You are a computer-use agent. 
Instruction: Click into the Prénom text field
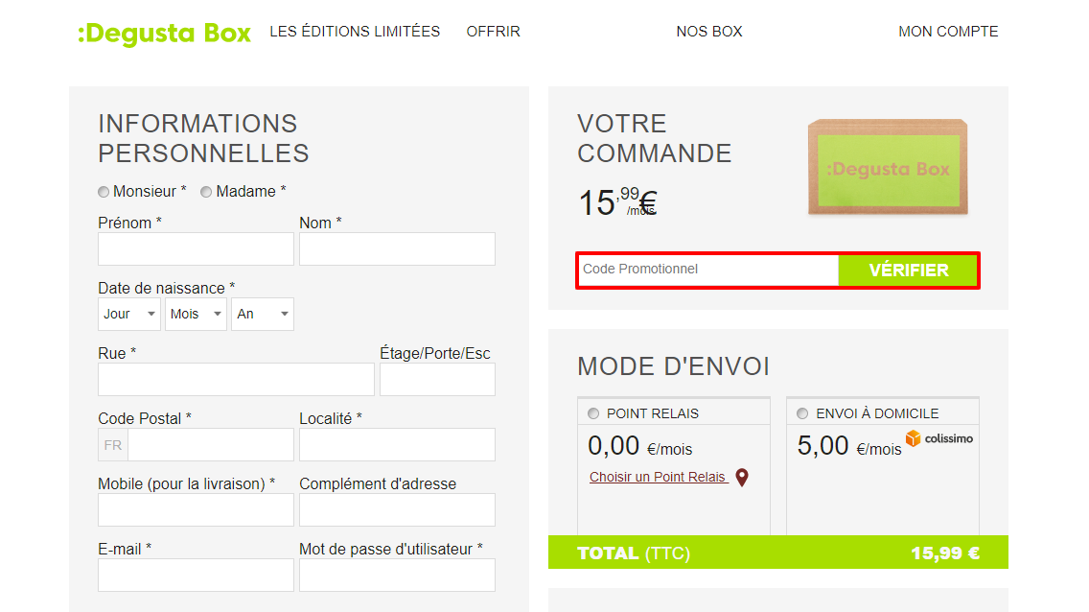click(x=196, y=248)
